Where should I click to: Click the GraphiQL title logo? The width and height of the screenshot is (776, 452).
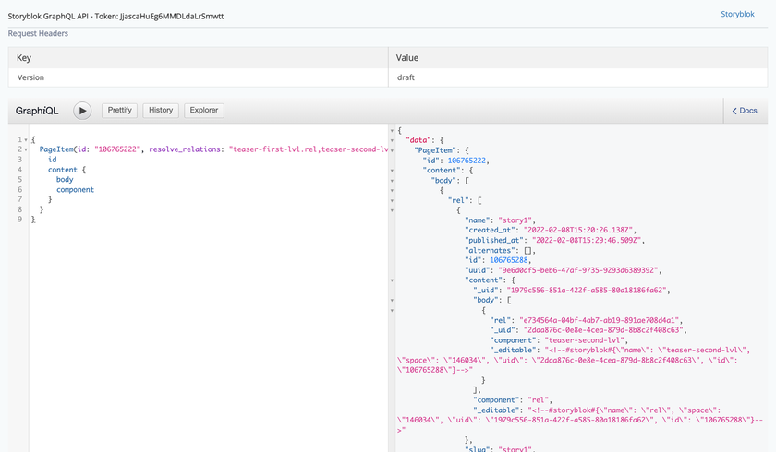[x=37, y=111]
